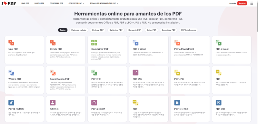Open the PDF a PowerPoint tool icon

point(177,43)
